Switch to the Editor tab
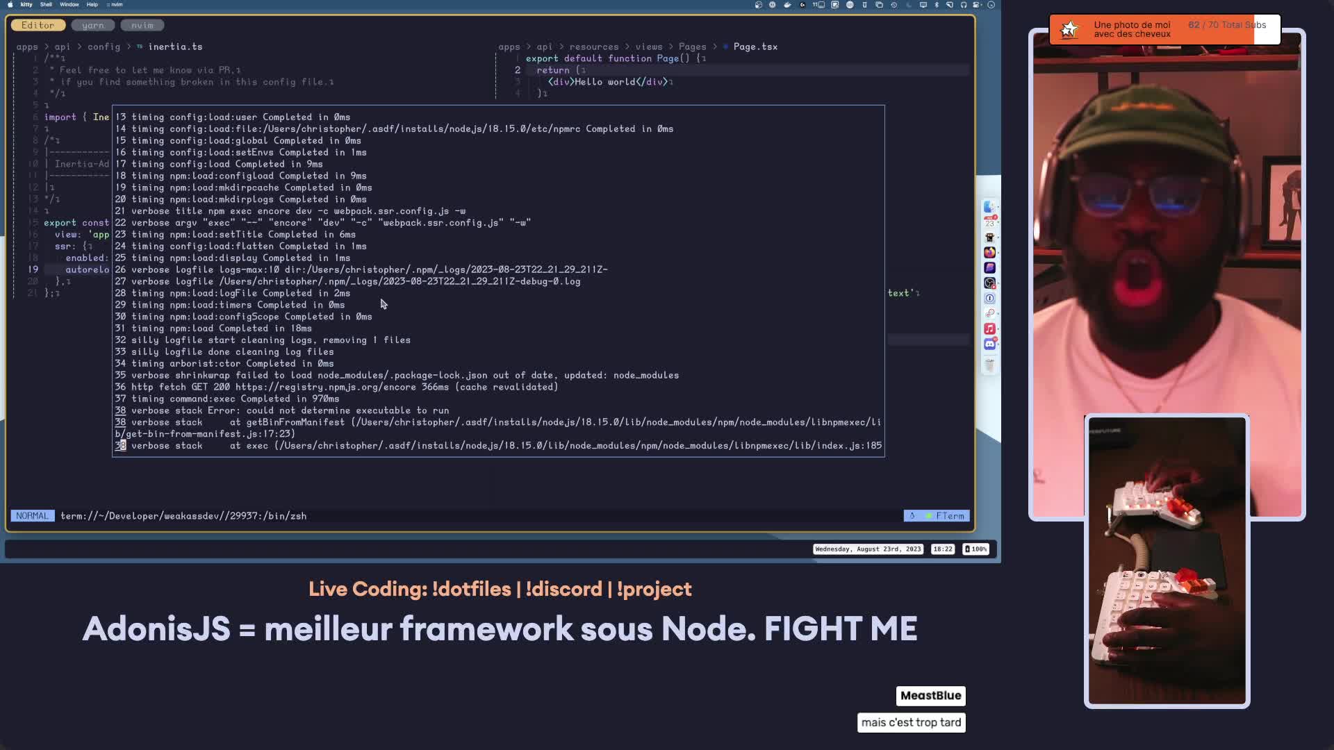Image resolution: width=1334 pixels, height=750 pixels. (x=38, y=25)
